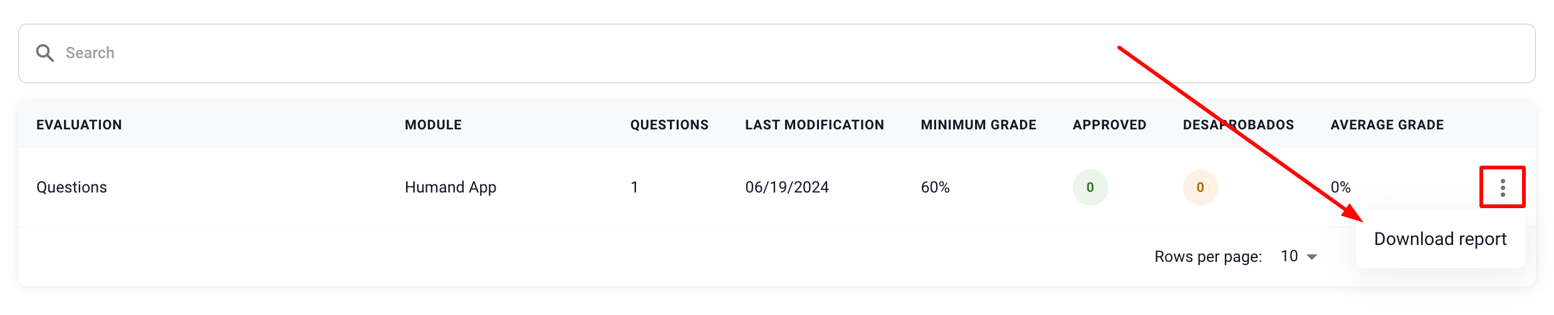The width and height of the screenshot is (1554, 315).
Task: Click the Last Modification column header
Action: tap(814, 125)
